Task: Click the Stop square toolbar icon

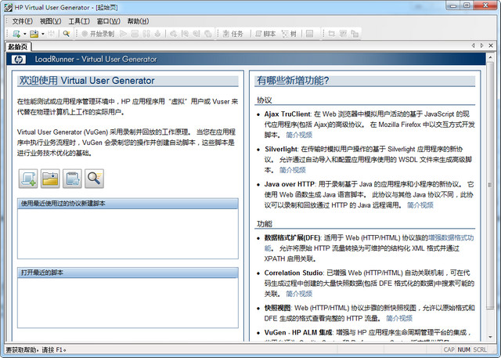Action: tap(135, 34)
